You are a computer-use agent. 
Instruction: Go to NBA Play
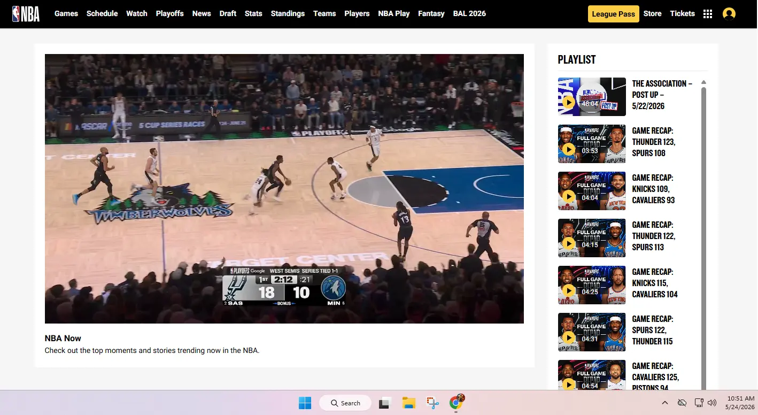(x=394, y=13)
